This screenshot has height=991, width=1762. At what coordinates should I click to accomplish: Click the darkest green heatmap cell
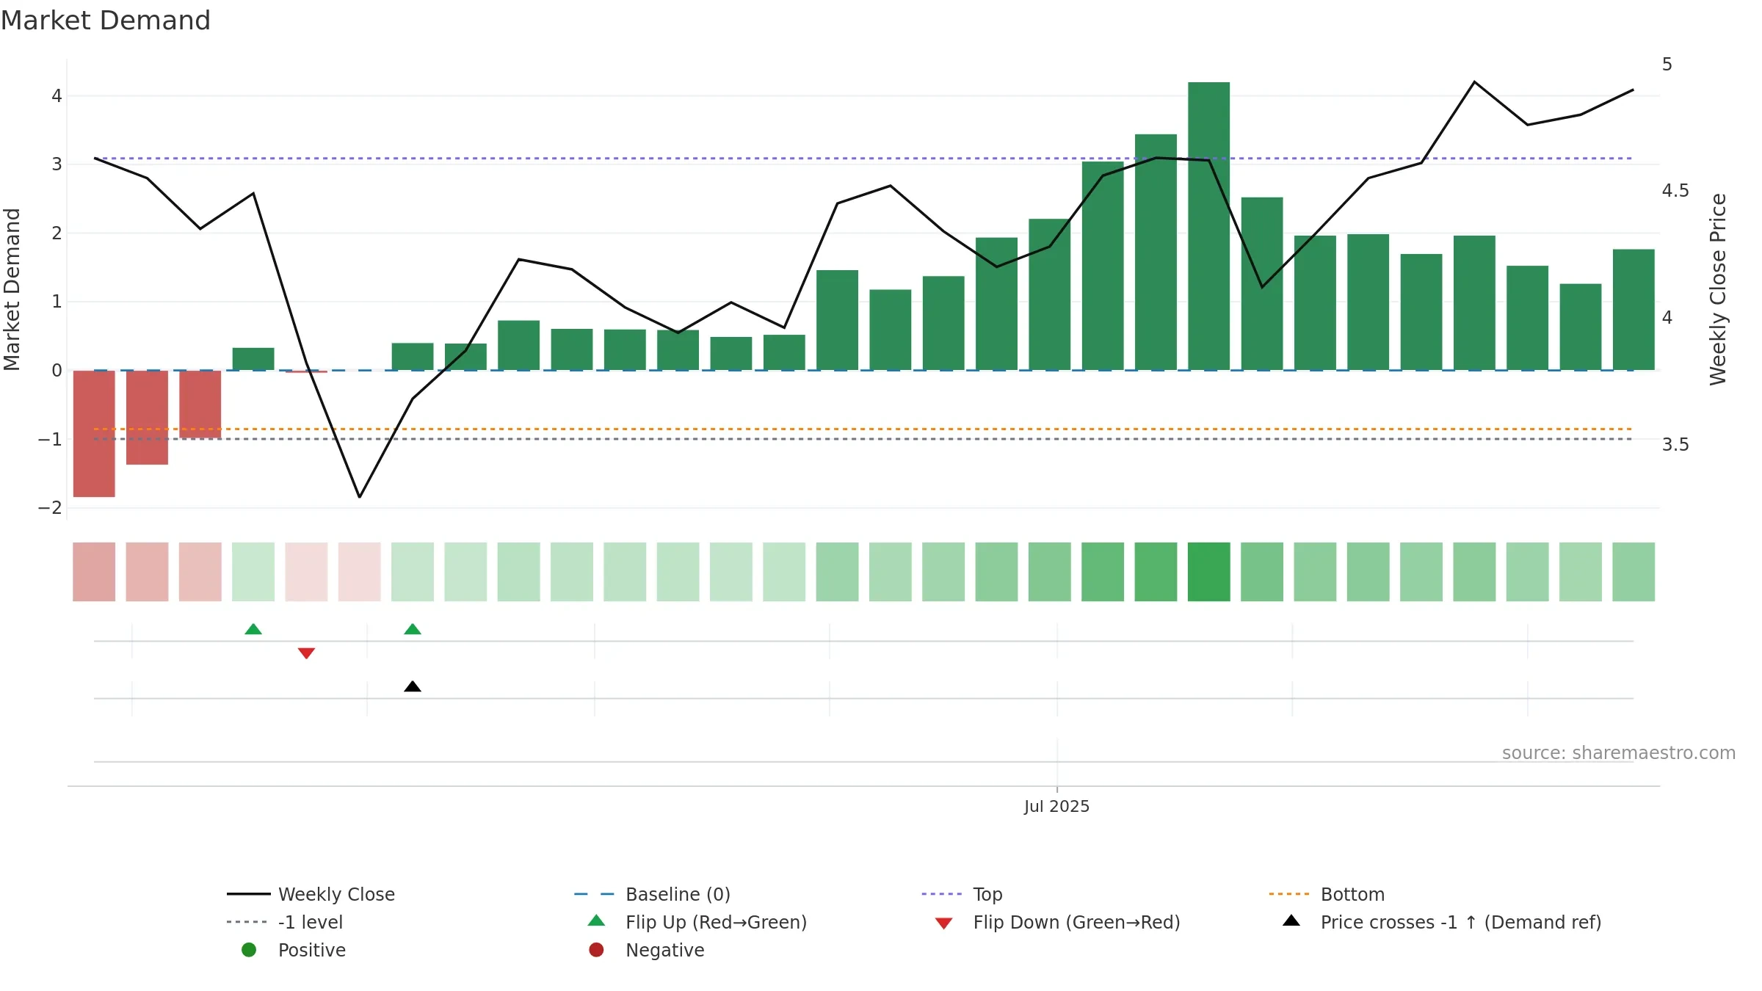click(1209, 572)
